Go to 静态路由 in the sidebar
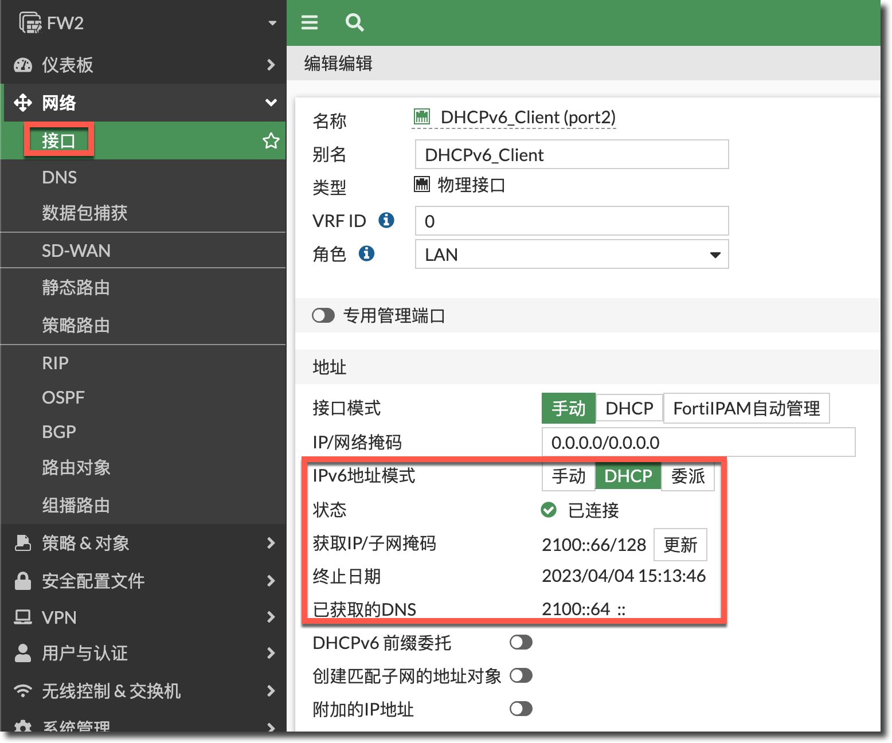892x743 pixels. (x=76, y=287)
